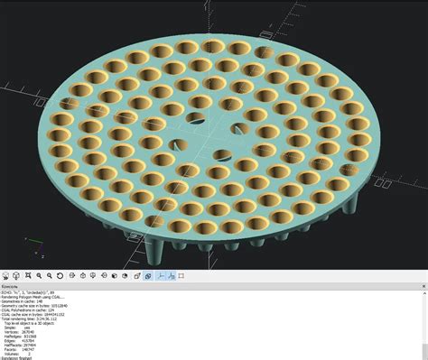
Task: Click the 'Simple: yes' console line
Action: pyautogui.click(x=17, y=328)
